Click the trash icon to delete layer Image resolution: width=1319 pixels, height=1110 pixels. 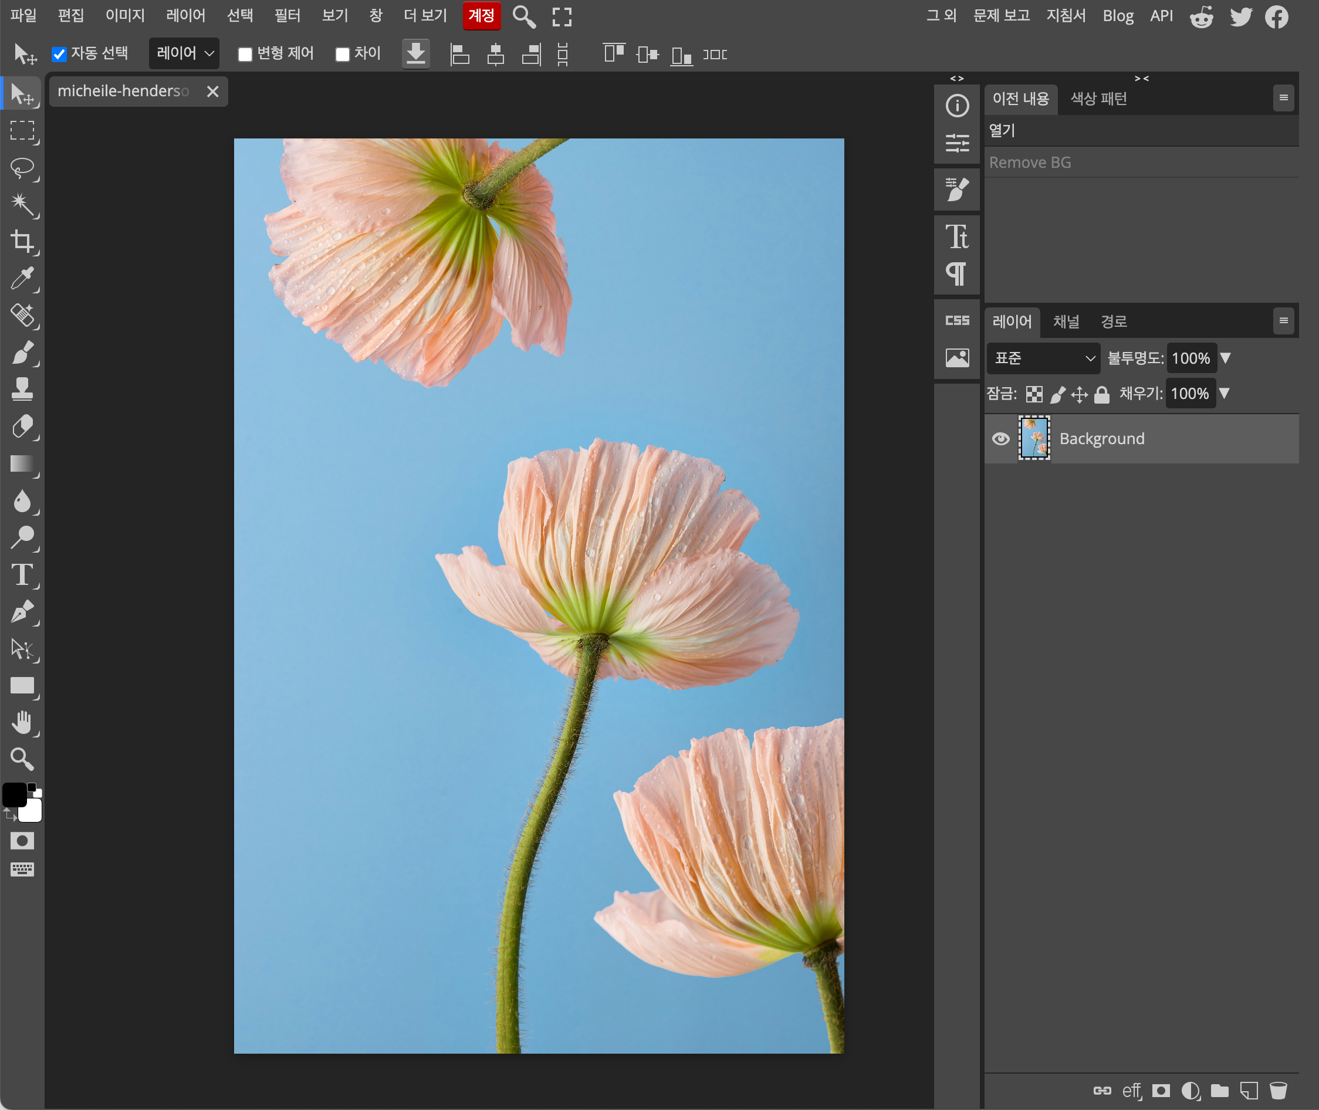tap(1277, 1090)
